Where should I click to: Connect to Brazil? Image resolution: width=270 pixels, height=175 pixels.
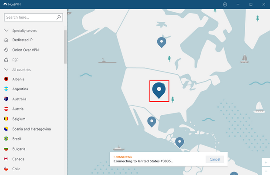pyautogui.click(x=17, y=139)
